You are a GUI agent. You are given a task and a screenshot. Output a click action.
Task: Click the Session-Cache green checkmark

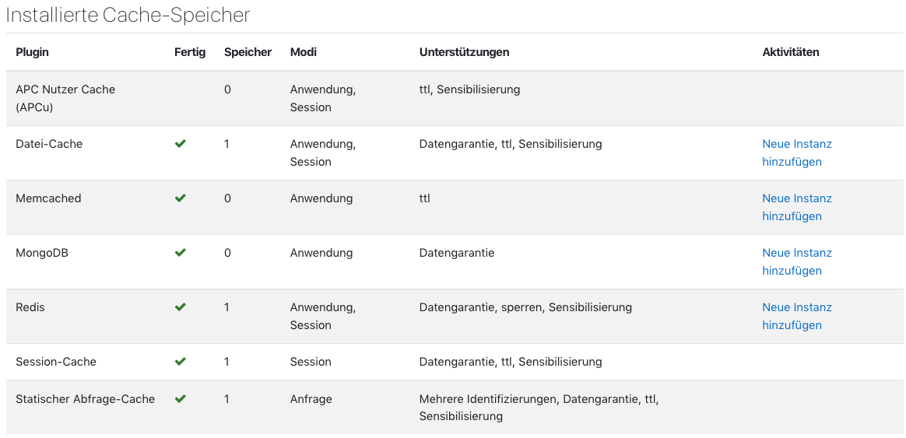pos(181,362)
